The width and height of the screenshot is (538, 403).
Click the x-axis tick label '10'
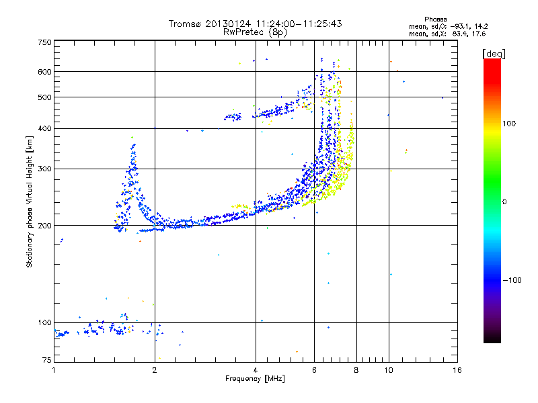(x=389, y=370)
